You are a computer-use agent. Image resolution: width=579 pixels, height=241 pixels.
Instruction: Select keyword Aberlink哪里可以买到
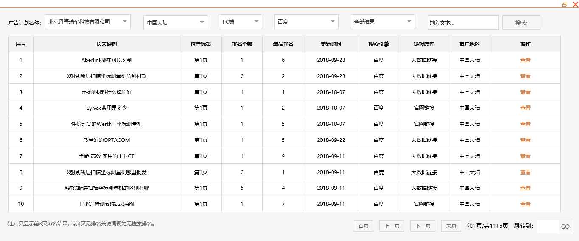tap(107, 60)
